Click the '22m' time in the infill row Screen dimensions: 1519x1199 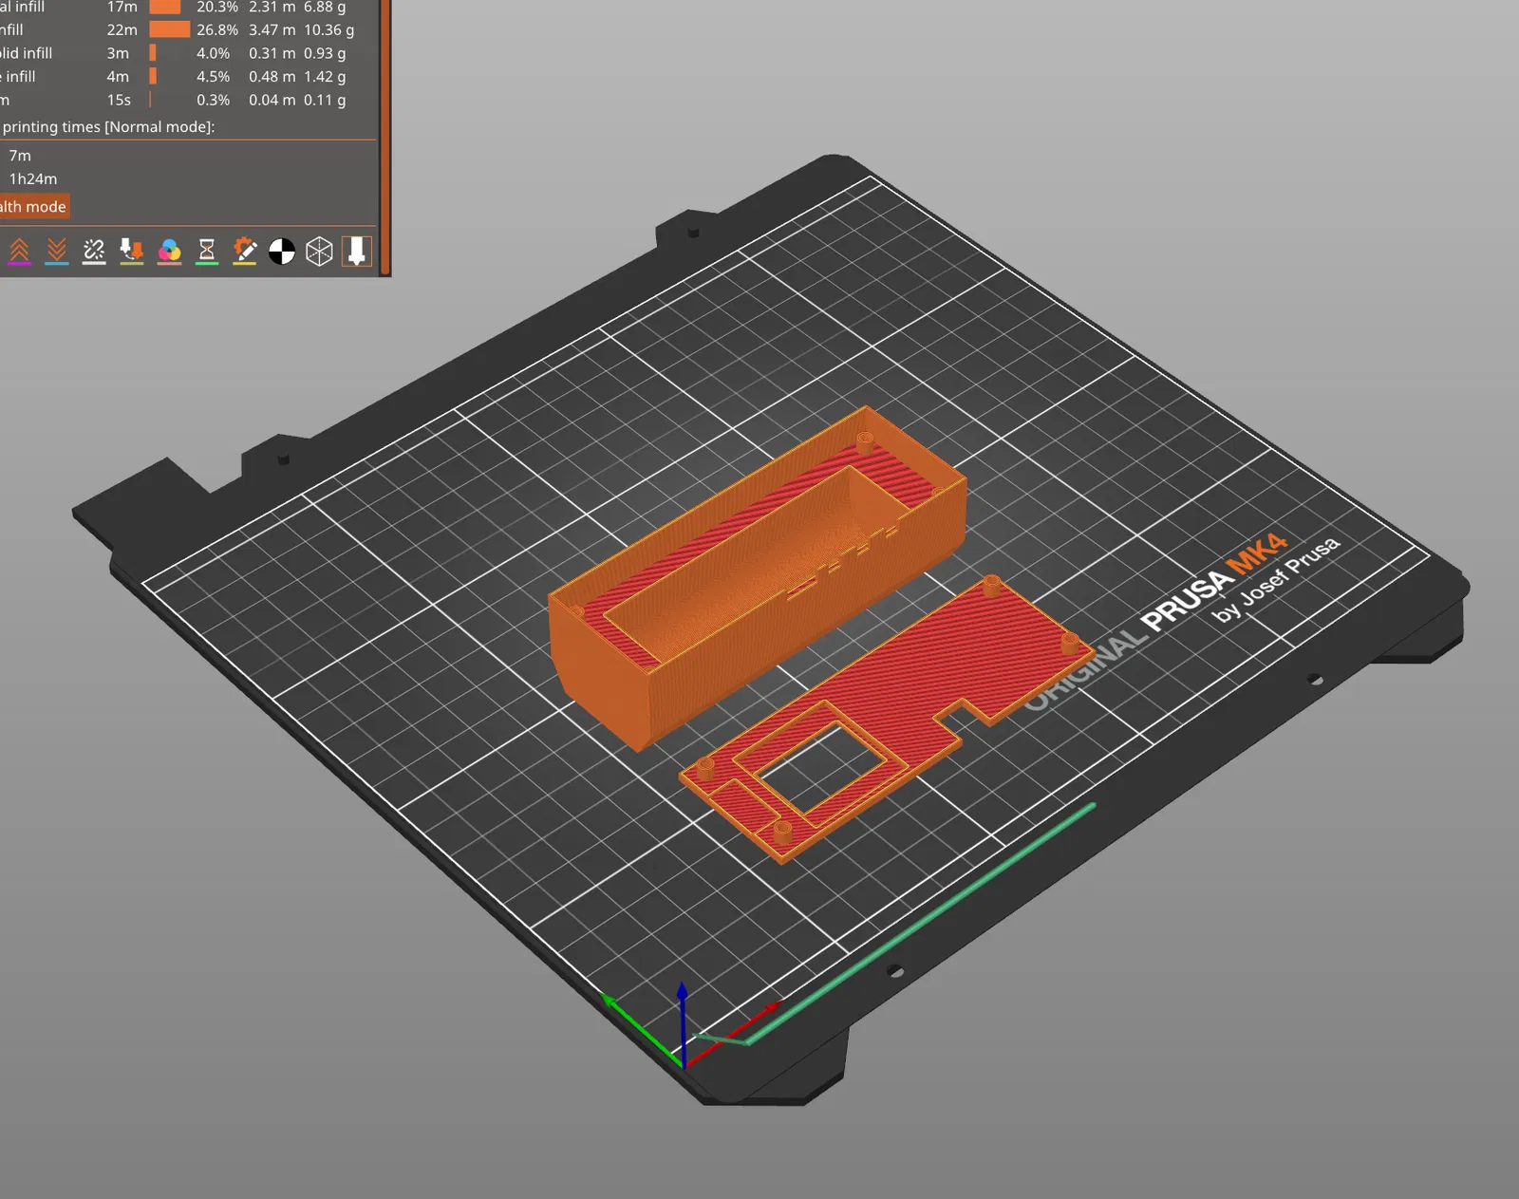(122, 30)
